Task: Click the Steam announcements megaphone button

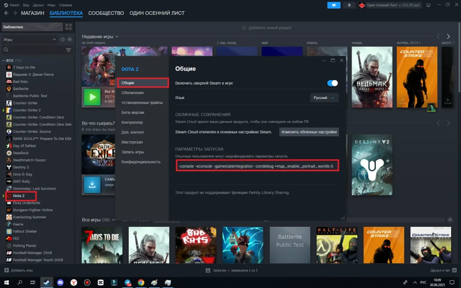Action: tap(334, 5)
